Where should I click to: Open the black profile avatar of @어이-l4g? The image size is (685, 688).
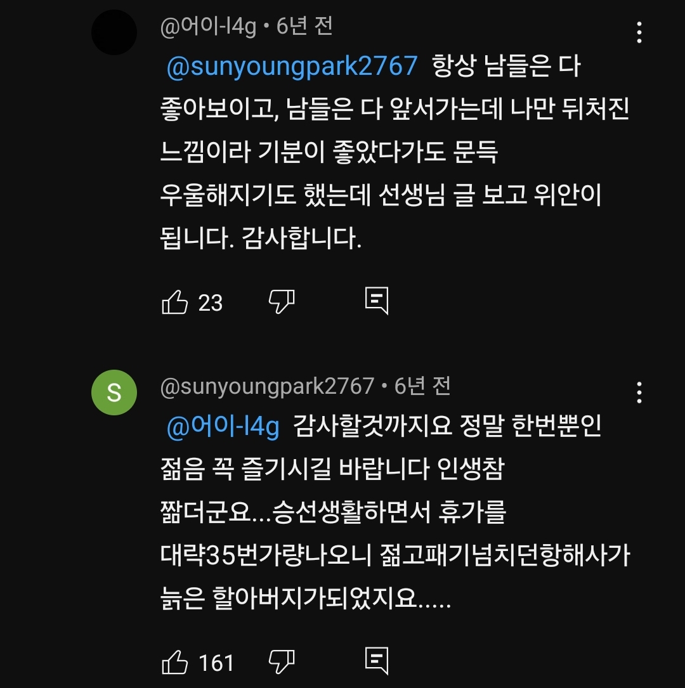(114, 32)
